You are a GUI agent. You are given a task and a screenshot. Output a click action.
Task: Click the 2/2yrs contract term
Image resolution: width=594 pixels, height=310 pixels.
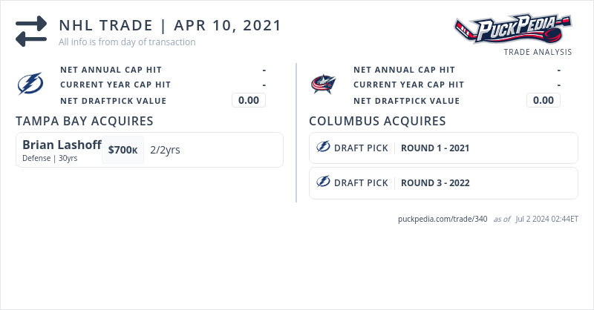point(165,150)
